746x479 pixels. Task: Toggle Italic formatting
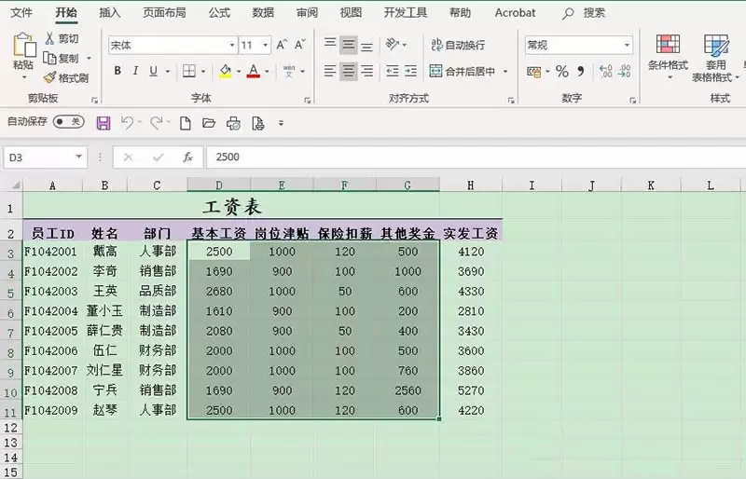tap(135, 71)
